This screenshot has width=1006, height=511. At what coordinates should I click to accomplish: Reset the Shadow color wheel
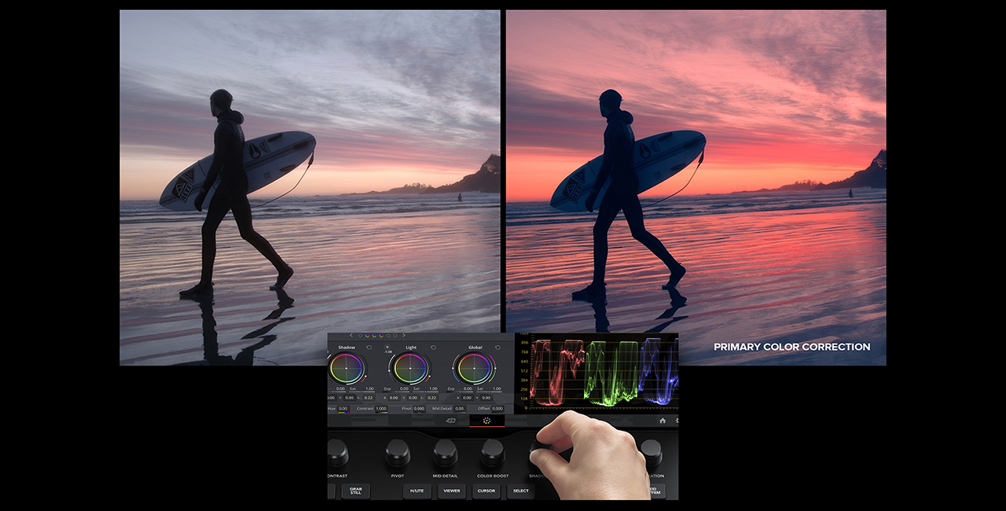coord(369,347)
